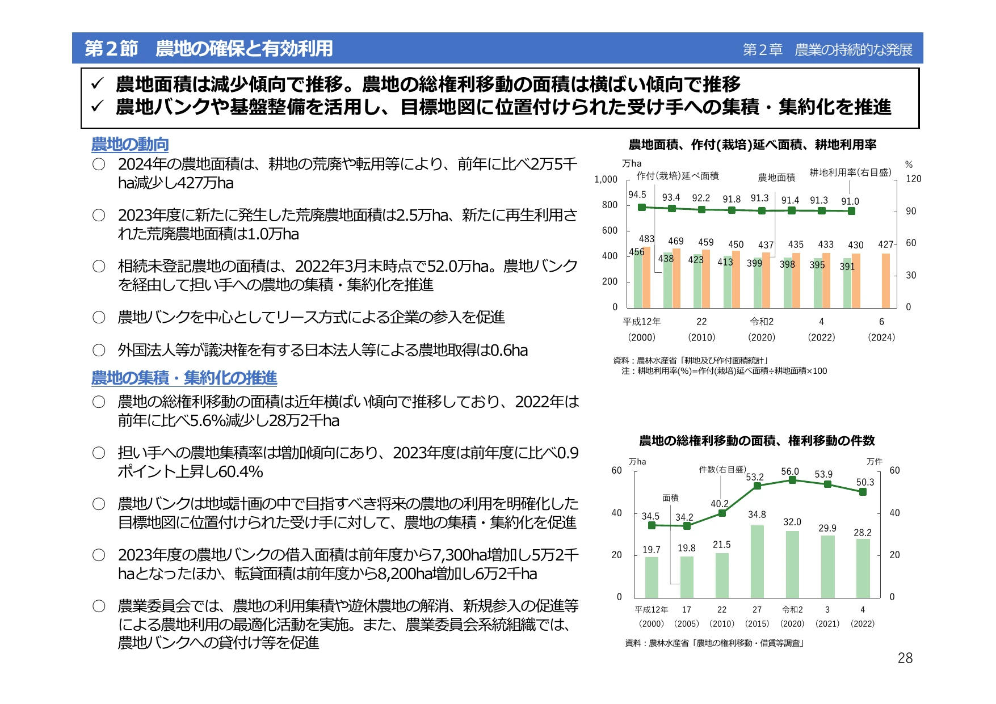Click the chapter label 第2章 農業の持続的な発展
The image size is (996, 704).
pos(827,50)
